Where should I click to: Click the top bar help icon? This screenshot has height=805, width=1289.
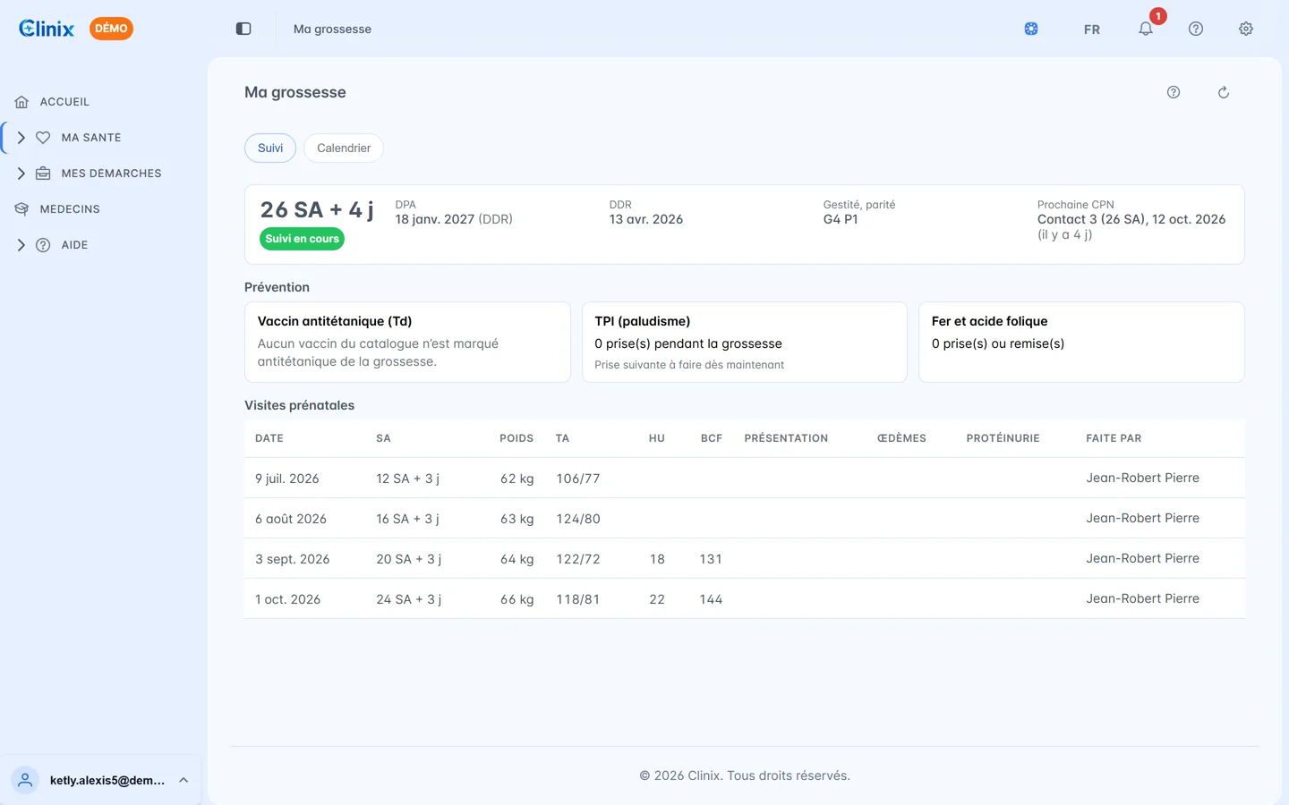1196,29
